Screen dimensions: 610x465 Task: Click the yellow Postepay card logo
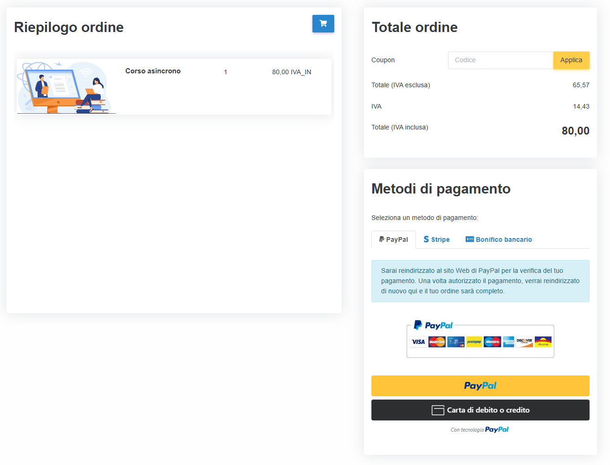click(474, 342)
